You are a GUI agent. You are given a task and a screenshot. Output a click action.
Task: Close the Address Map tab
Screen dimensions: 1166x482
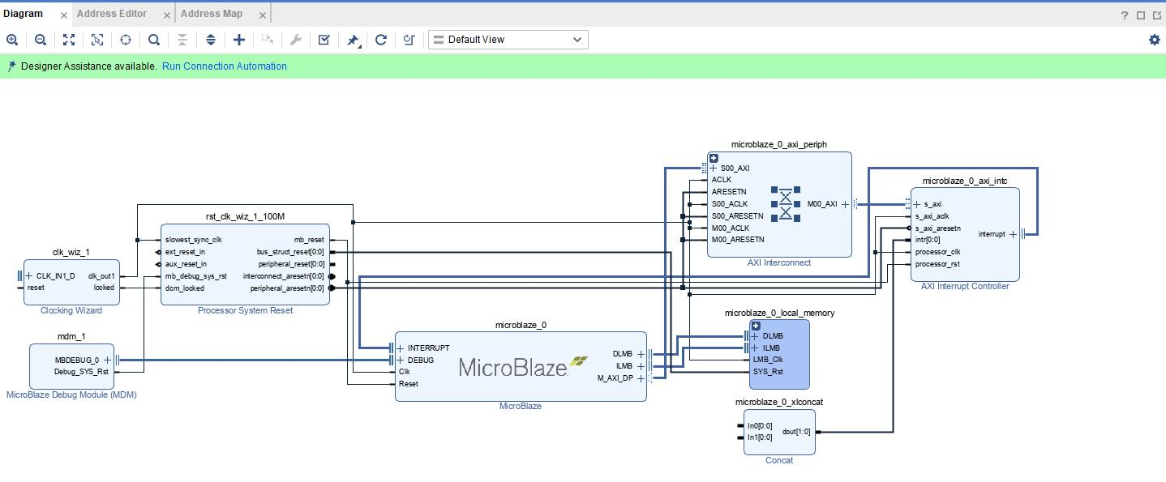pos(263,15)
